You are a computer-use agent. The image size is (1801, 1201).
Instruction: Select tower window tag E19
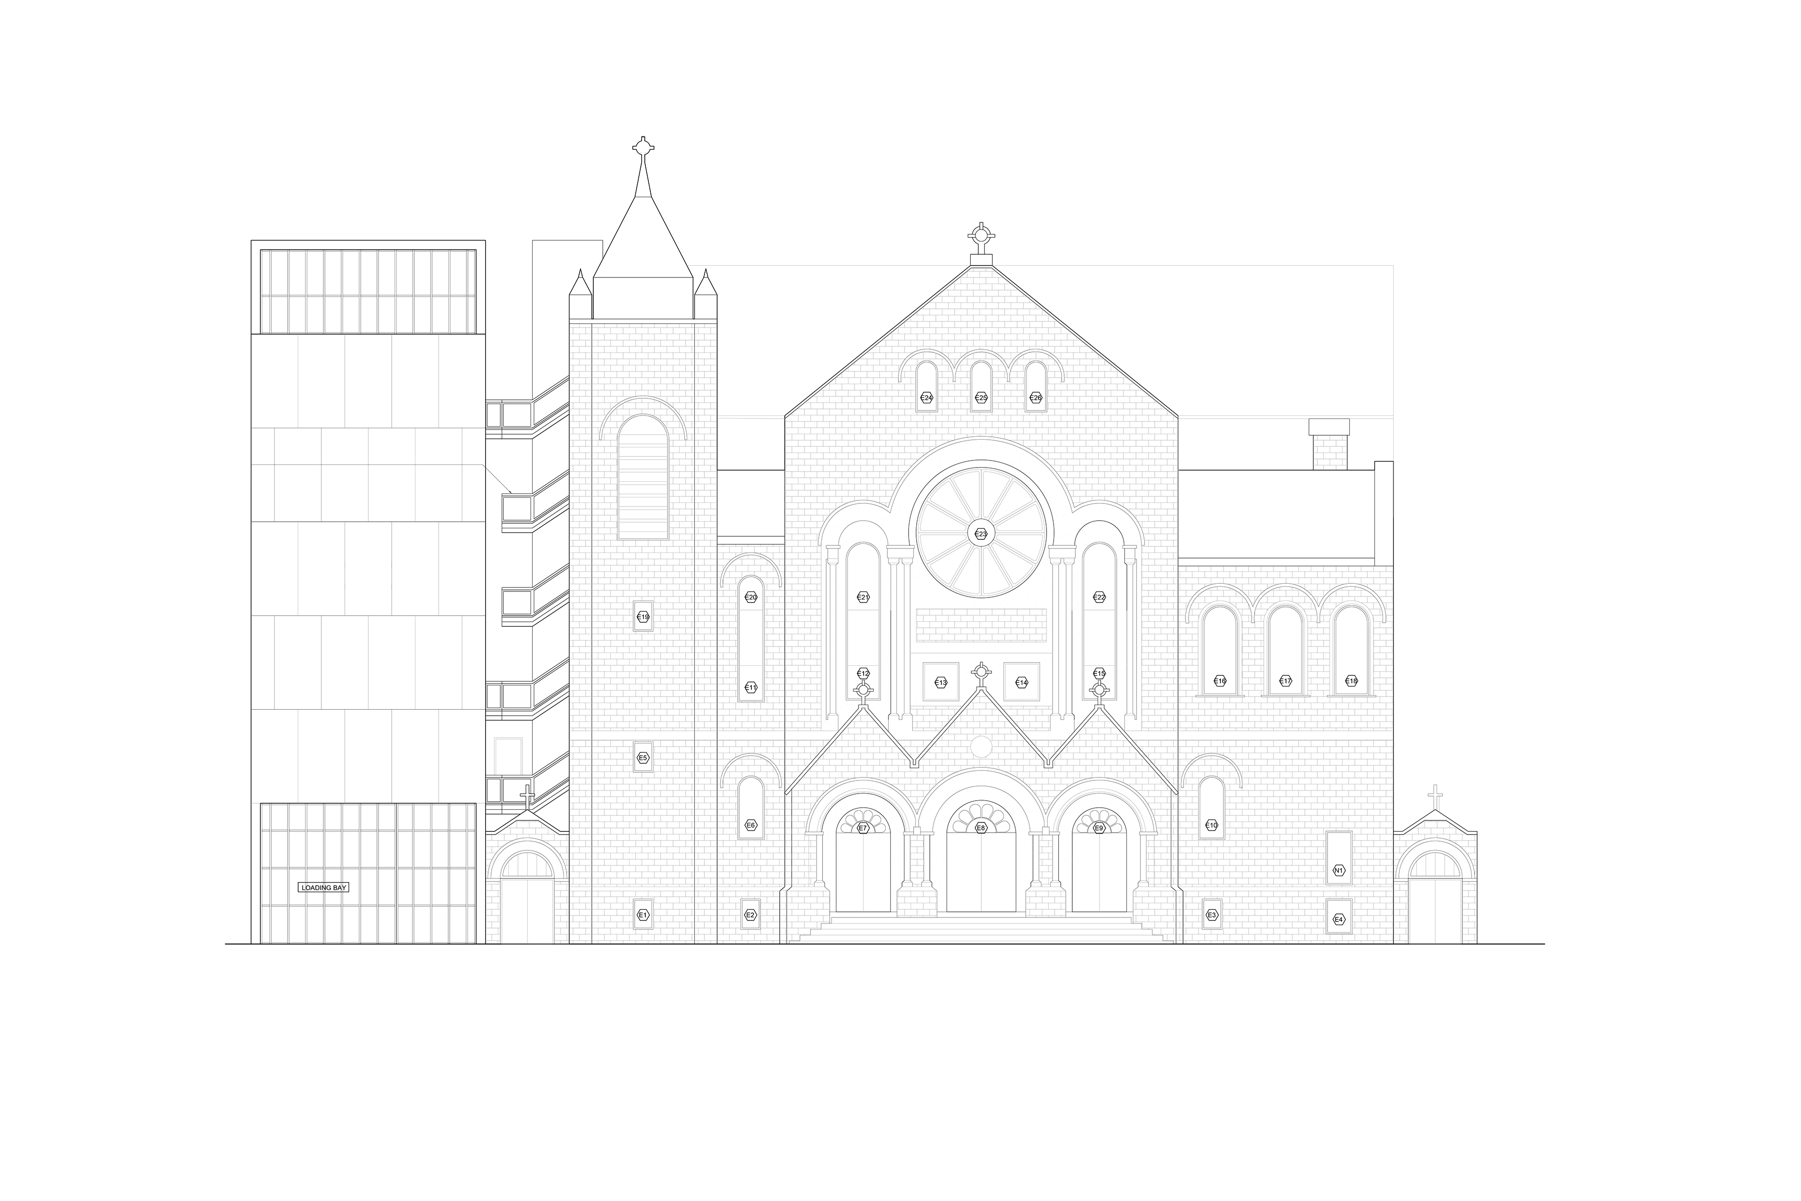click(643, 617)
